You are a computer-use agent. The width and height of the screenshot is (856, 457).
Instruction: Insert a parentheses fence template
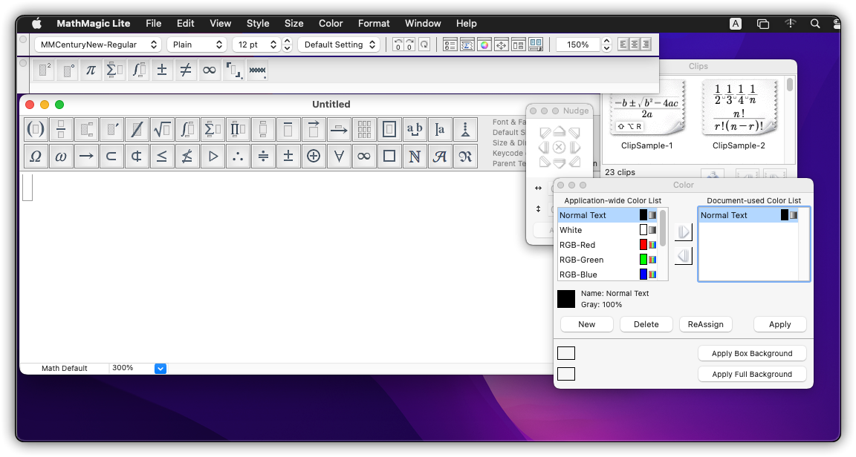[36, 130]
